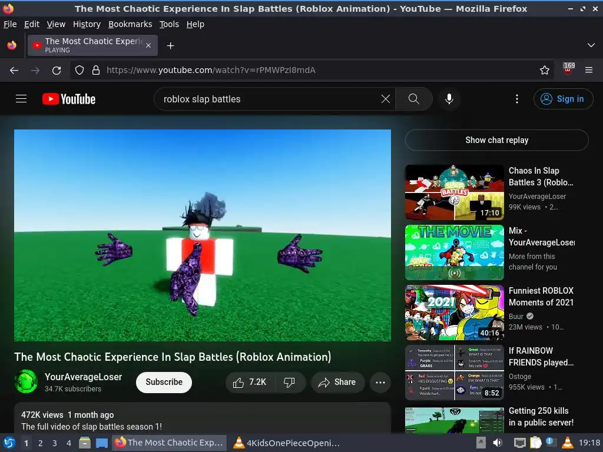Open Funniest ROBLOX Moments of 2021 thumbnail
The height and width of the screenshot is (452, 603).
pos(454,313)
